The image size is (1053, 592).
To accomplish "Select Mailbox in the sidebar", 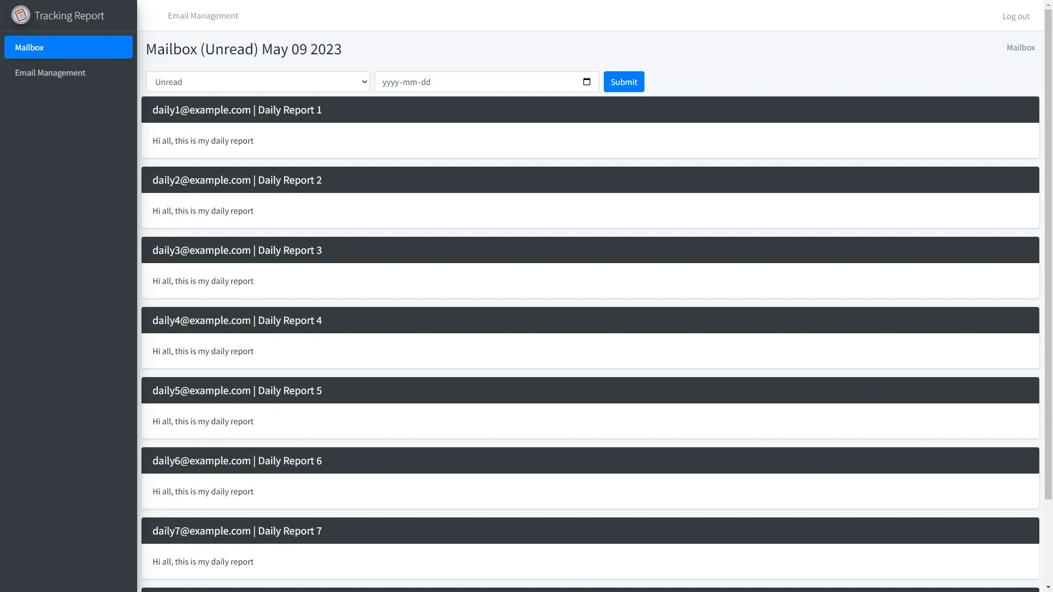I will click(x=69, y=47).
